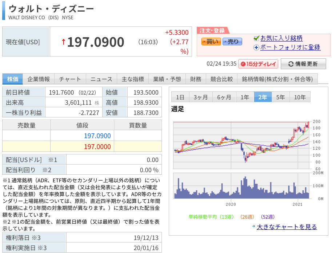Open the 大きなチャートを見る link

(x=287, y=227)
